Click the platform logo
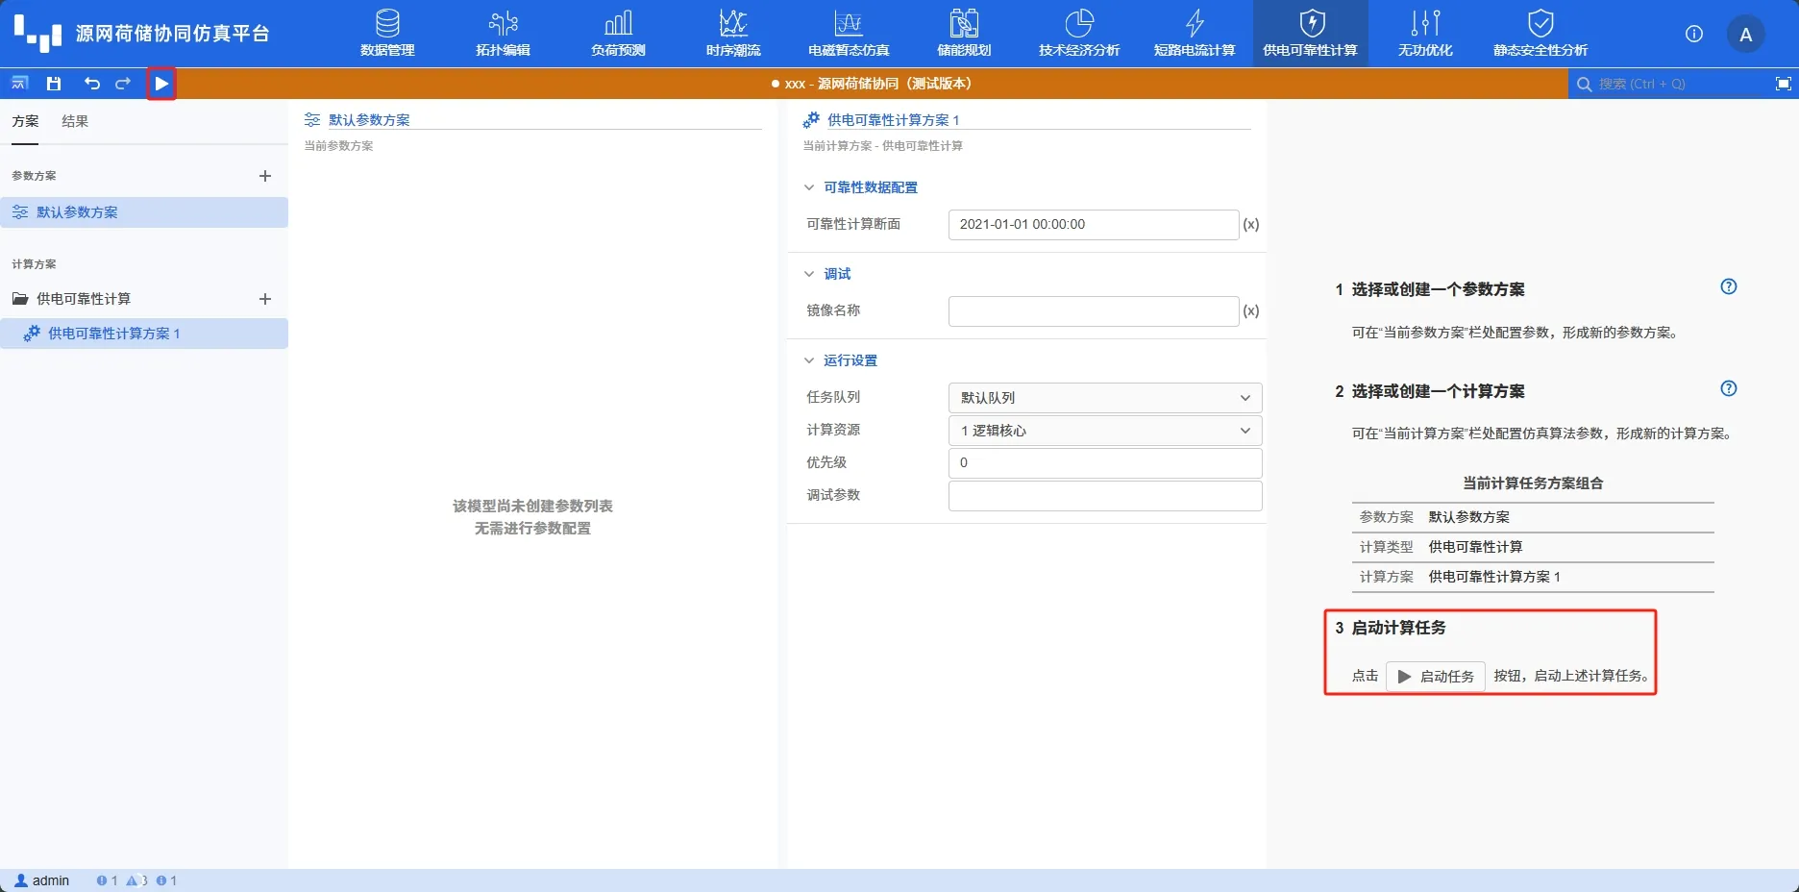The width and height of the screenshot is (1799, 892). click(x=37, y=34)
